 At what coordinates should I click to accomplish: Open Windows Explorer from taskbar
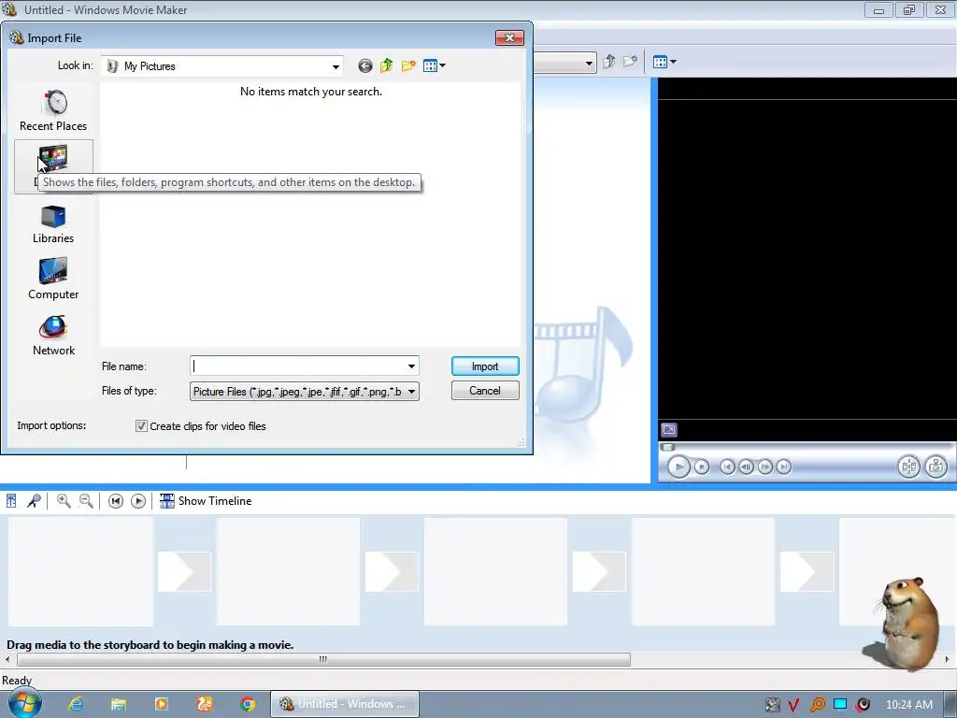[x=119, y=705]
